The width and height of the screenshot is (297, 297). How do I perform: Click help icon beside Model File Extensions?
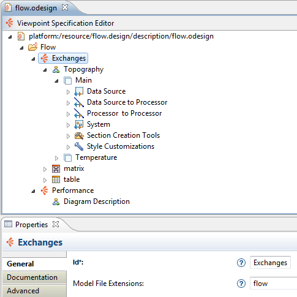(241, 284)
